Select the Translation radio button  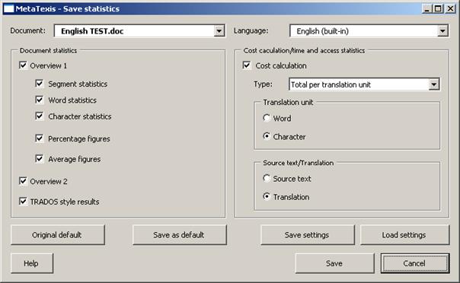click(267, 196)
